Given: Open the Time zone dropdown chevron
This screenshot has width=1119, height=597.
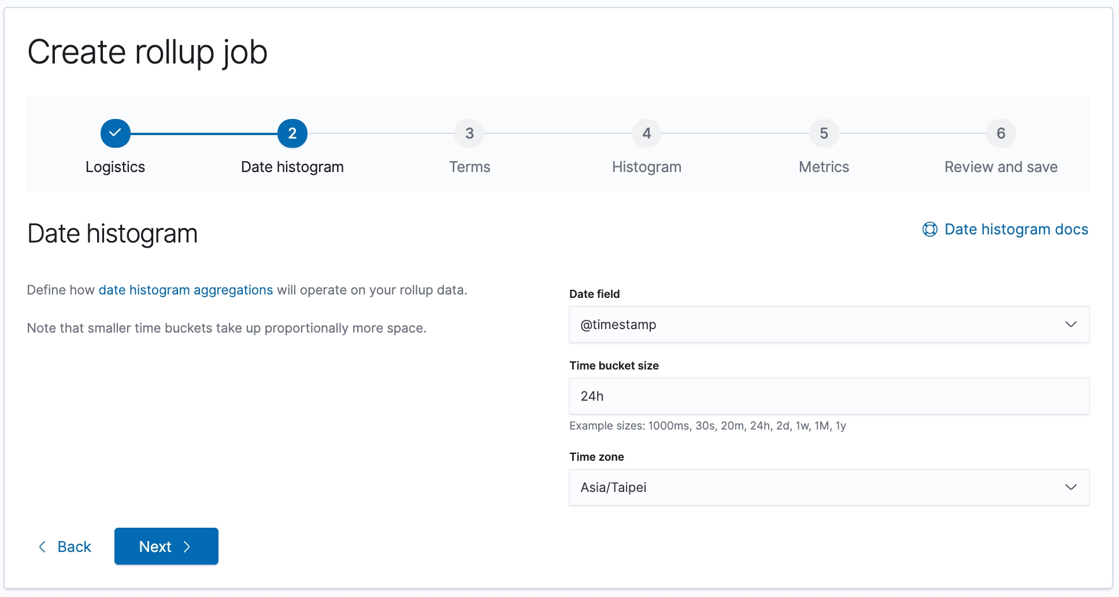Looking at the screenshot, I should pyautogui.click(x=1070, y=487).
